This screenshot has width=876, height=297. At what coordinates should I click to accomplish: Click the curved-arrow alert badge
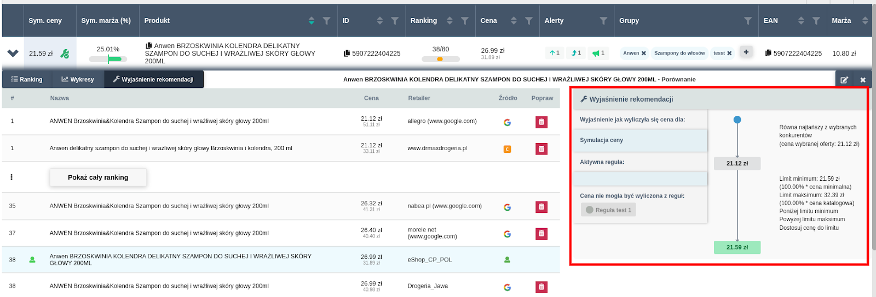click(576, 53)
